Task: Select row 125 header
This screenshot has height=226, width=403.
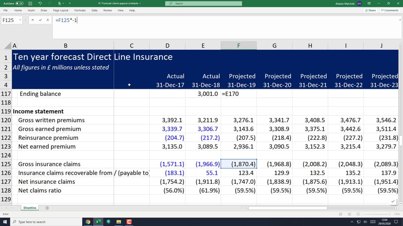Action: (6, 164)
